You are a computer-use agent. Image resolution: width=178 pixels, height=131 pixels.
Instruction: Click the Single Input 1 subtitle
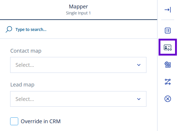pyautogui.click(x=78, y=13)
